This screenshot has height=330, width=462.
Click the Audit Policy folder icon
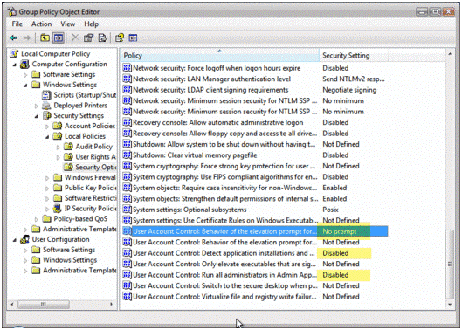(68, 147)
